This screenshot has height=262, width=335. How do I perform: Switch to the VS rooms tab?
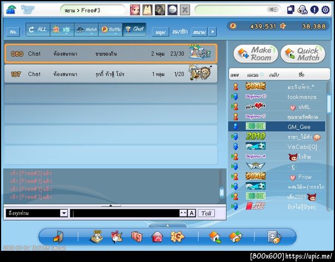tap(62, 30)
